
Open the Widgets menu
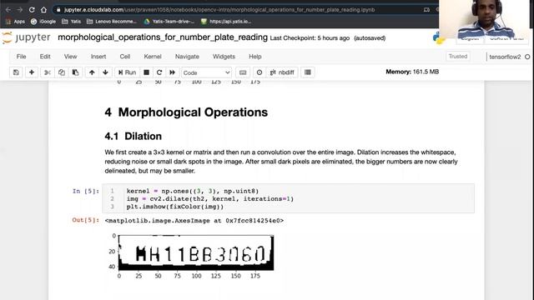[224, 57]
